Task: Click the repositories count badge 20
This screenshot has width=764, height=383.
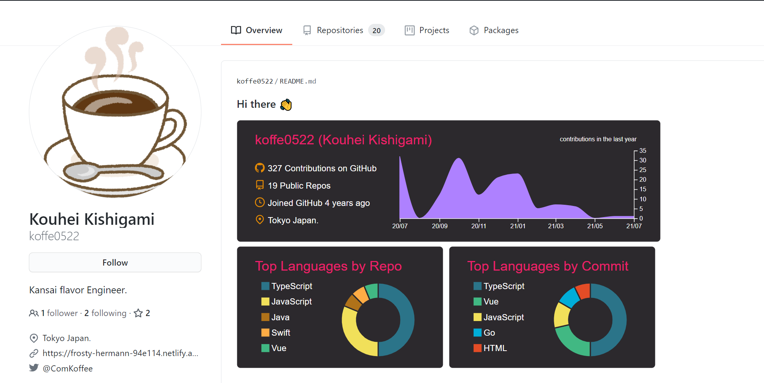Action: (x=377, y=30)
